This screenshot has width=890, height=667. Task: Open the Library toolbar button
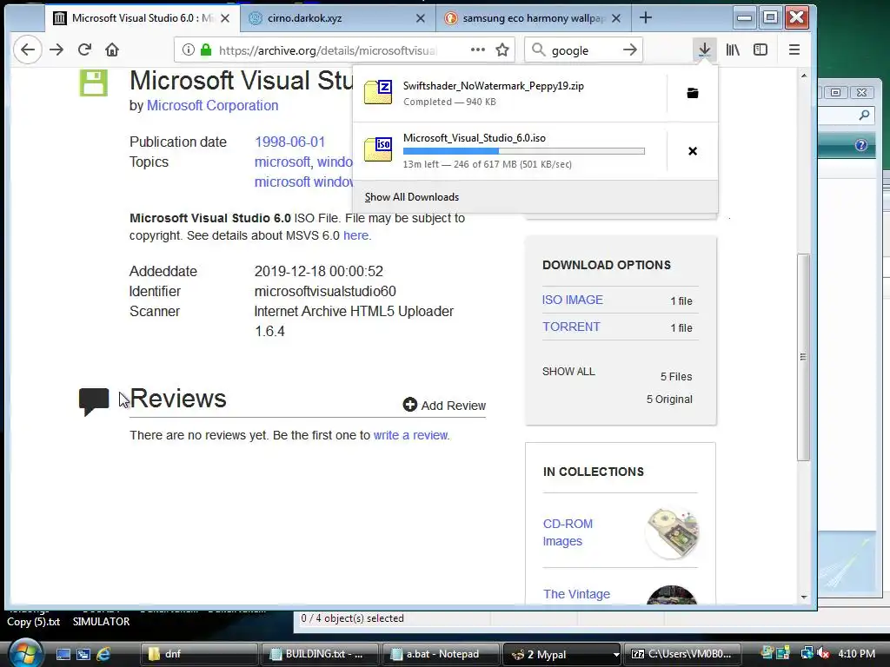[x=733, y=50]
